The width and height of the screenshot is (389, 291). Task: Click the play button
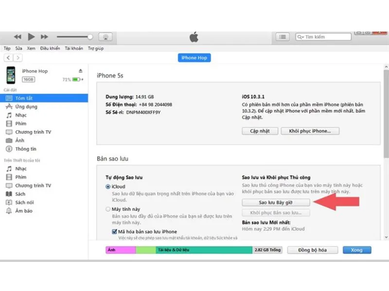(x=31, y=37)
